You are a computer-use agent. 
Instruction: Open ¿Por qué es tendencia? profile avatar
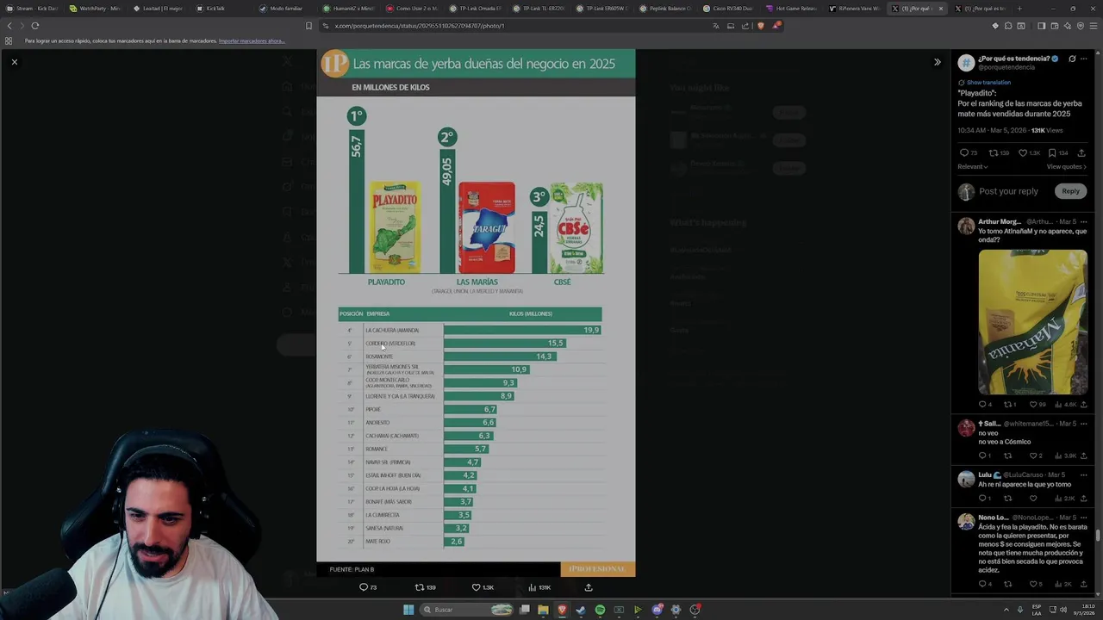point(966,62)
